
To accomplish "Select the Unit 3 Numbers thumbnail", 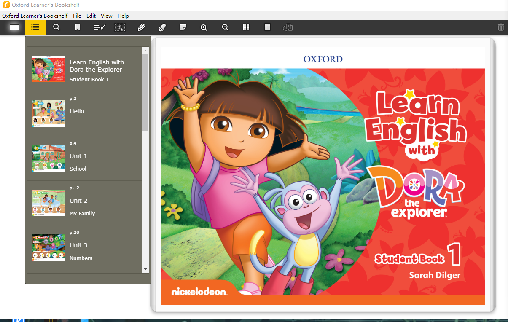I will point(48,247).
